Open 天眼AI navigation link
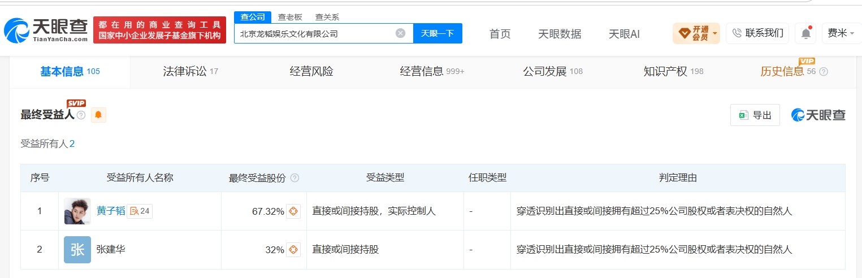 pyautogui.click(x=624, y=34)
